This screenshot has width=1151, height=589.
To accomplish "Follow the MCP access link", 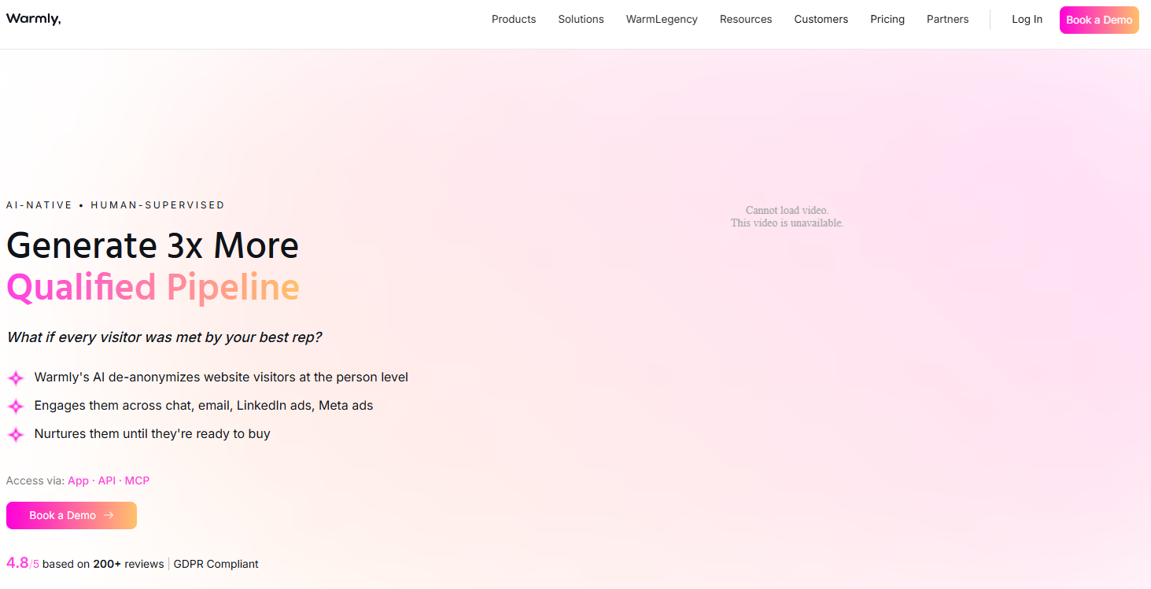I will click(137, 480).
